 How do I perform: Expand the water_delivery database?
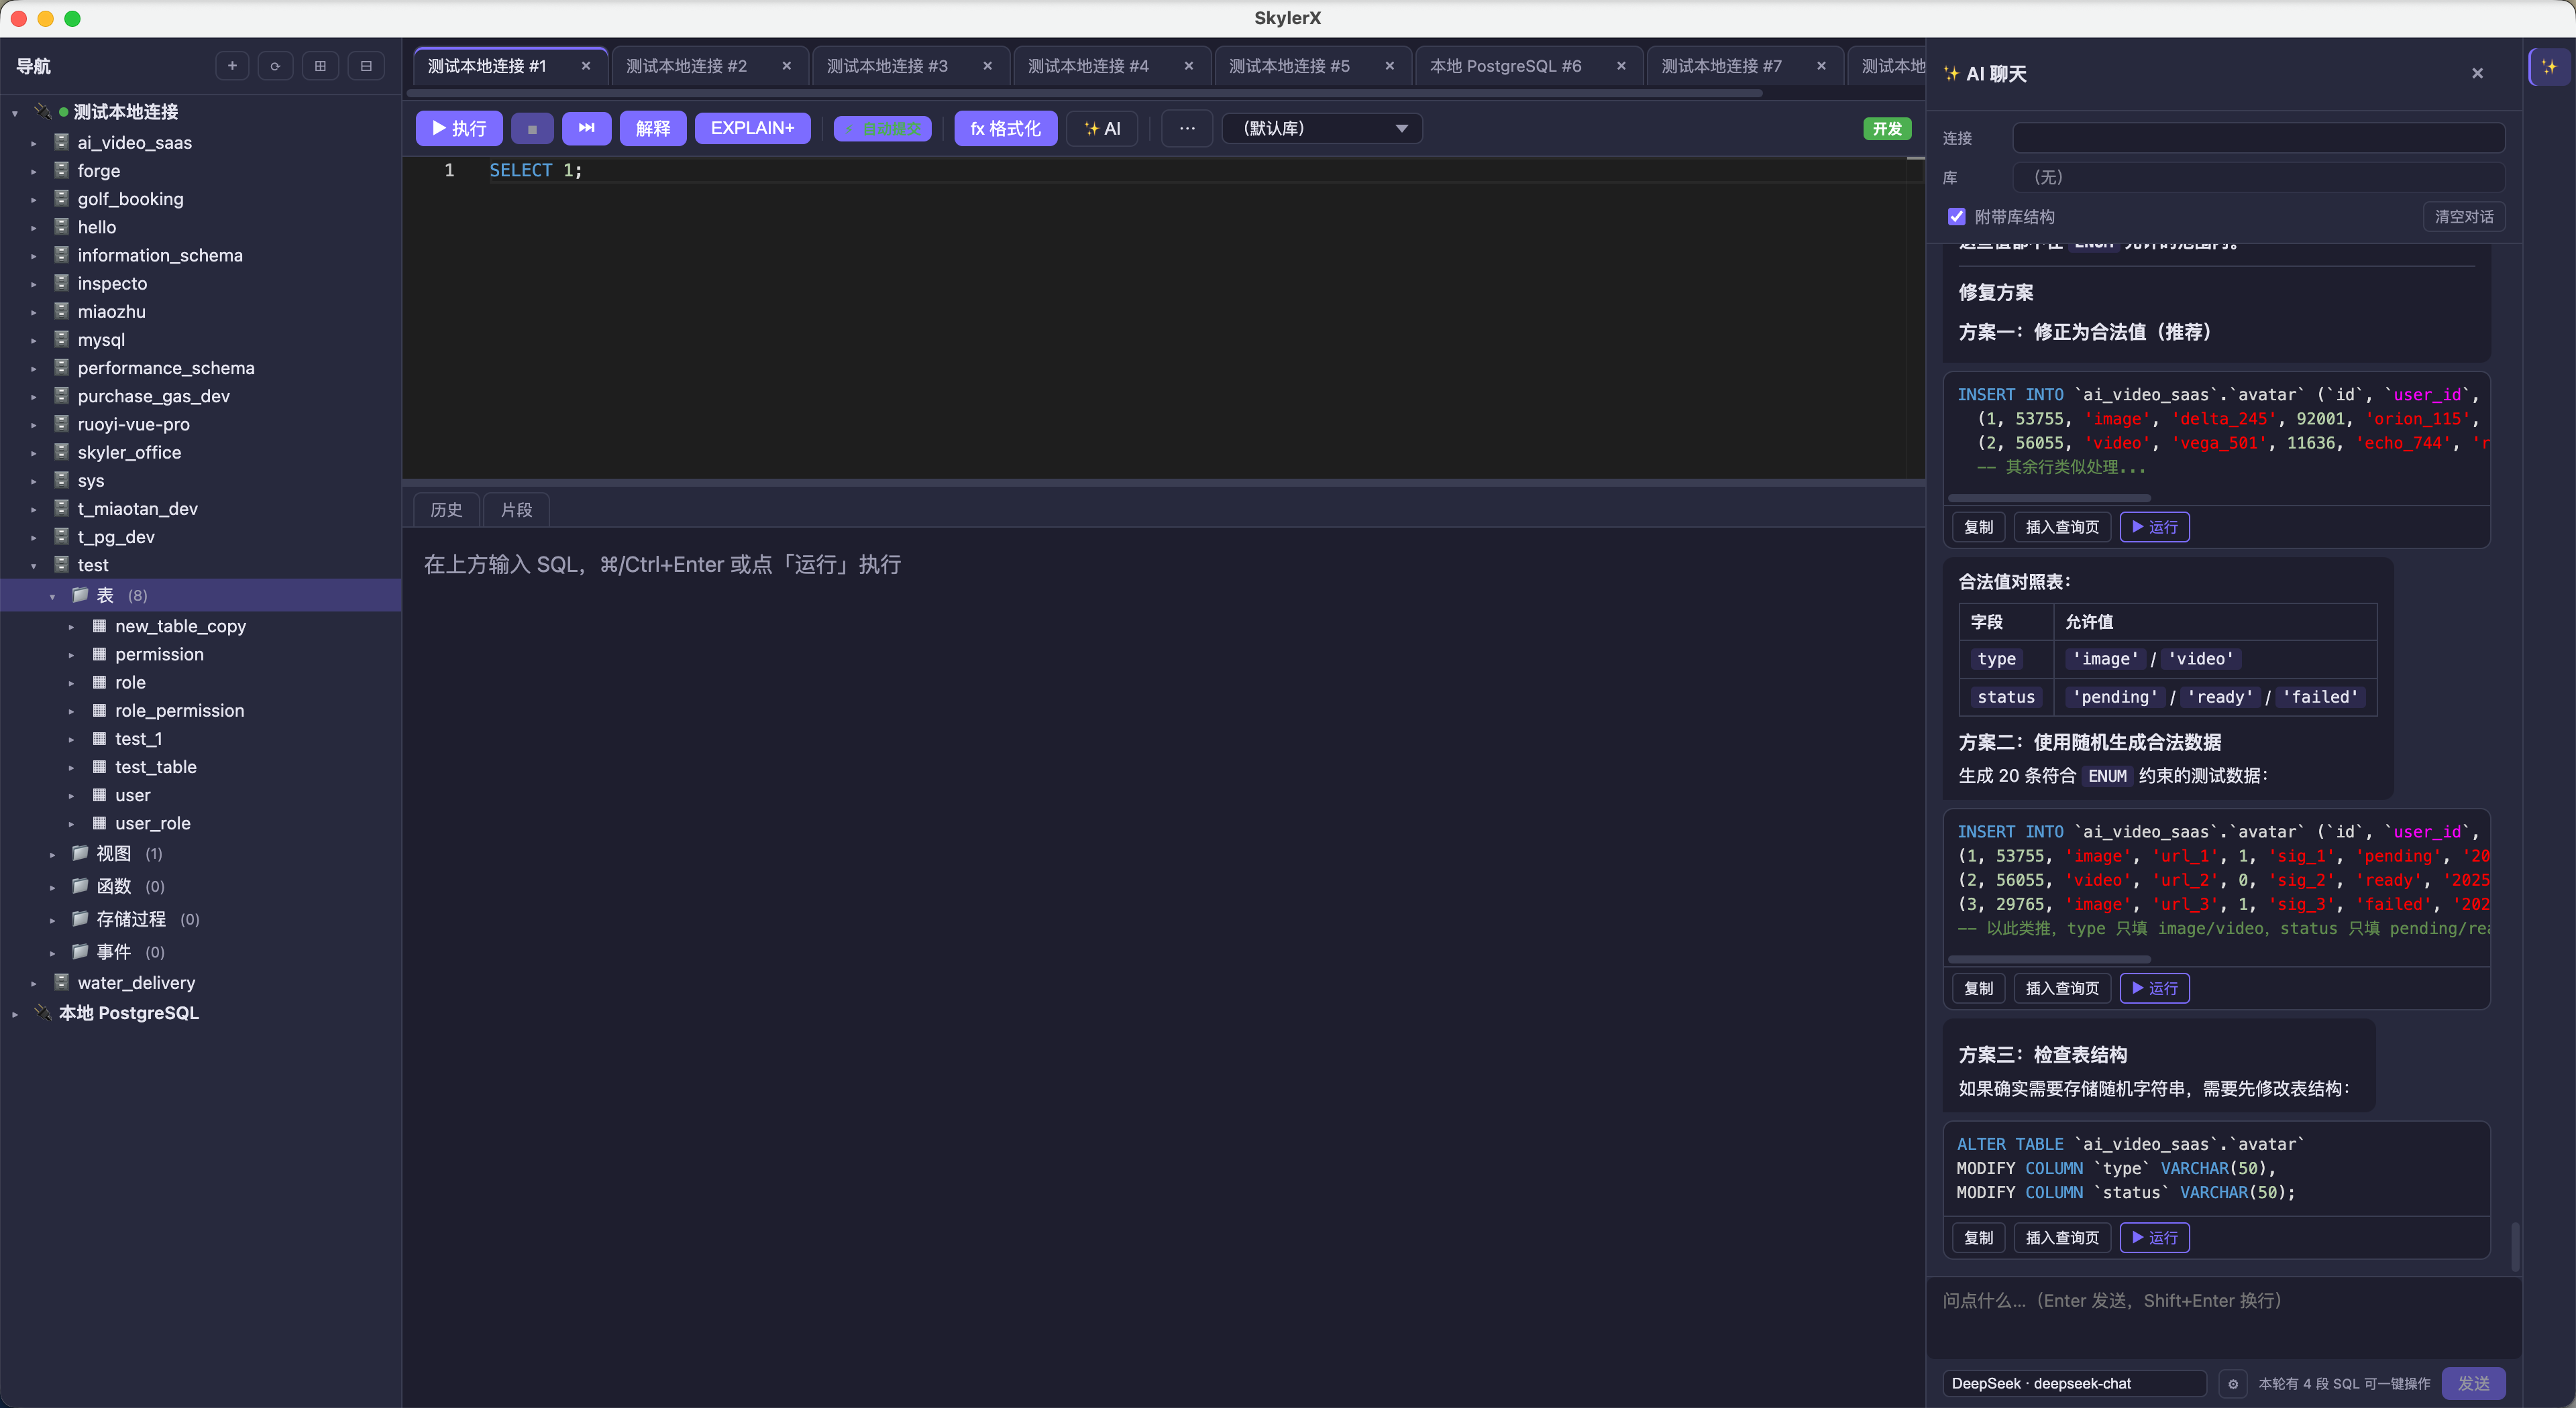pos(33,984)
